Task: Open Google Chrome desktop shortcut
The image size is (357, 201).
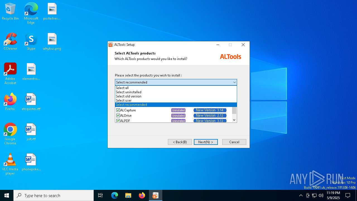Action: [x=10, y=134]
